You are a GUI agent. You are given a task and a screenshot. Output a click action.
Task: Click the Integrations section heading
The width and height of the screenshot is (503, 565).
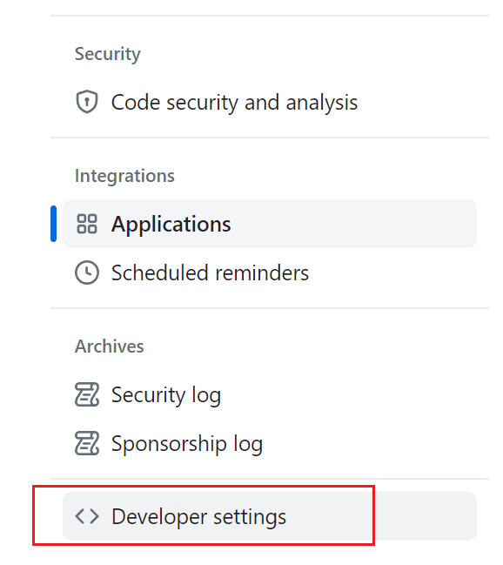coord(124,176)
